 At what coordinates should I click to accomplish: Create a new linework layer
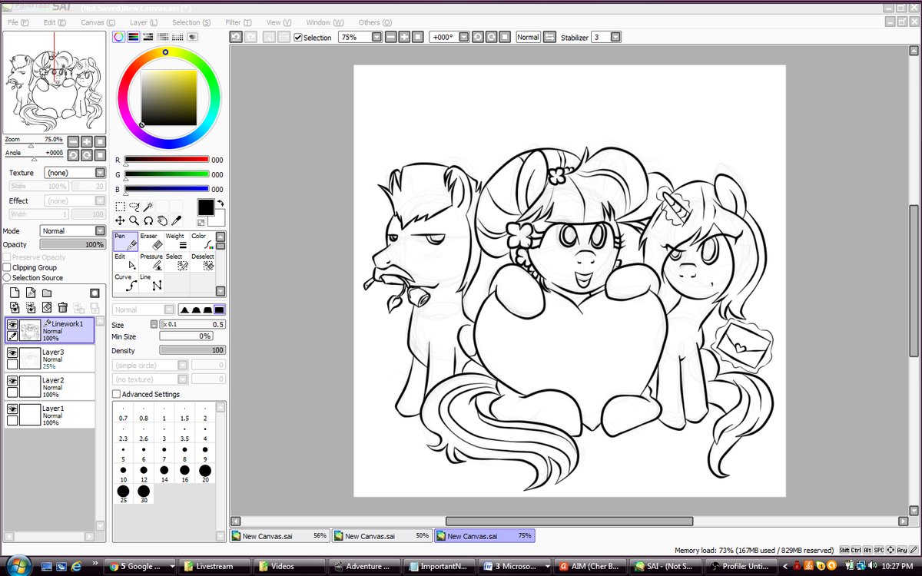tap(30, 293)
